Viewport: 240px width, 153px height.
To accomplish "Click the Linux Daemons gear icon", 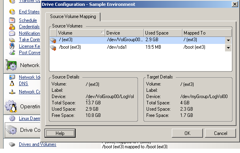I will point(12,118).
